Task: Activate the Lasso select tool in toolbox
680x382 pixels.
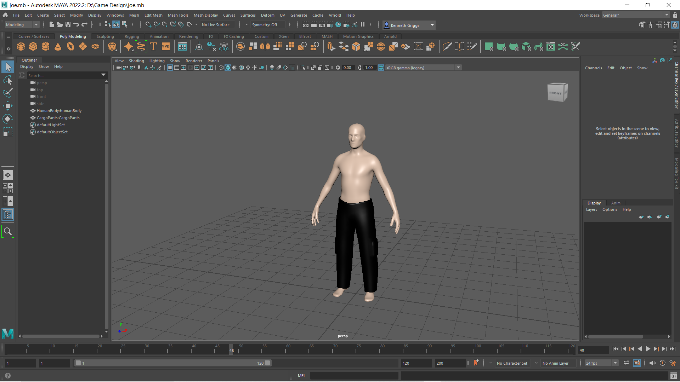Action: [8, 80]
